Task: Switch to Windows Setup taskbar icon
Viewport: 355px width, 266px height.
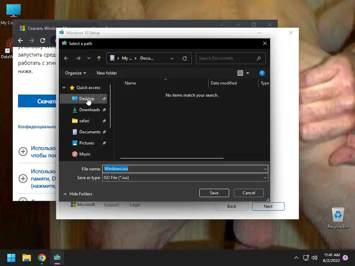Action: (x=57, y=258)
